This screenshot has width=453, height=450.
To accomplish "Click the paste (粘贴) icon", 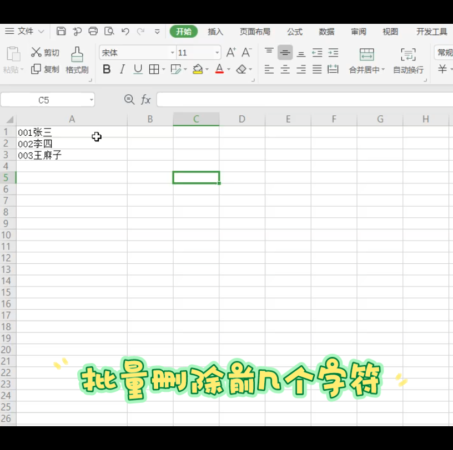I will click(x=13, y=58).
